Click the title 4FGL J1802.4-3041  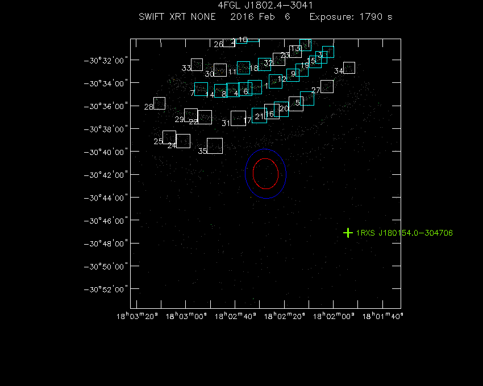265,6
